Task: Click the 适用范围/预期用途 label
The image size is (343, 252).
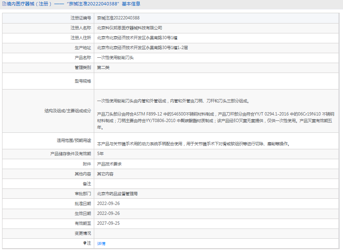Action: click(x=74, y=140)
